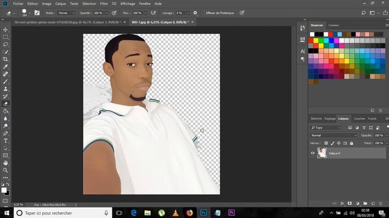This screenshot has width=389, height=218.
Task: Click the Taper ici pour rechercher box
Action: coord(63,213)
